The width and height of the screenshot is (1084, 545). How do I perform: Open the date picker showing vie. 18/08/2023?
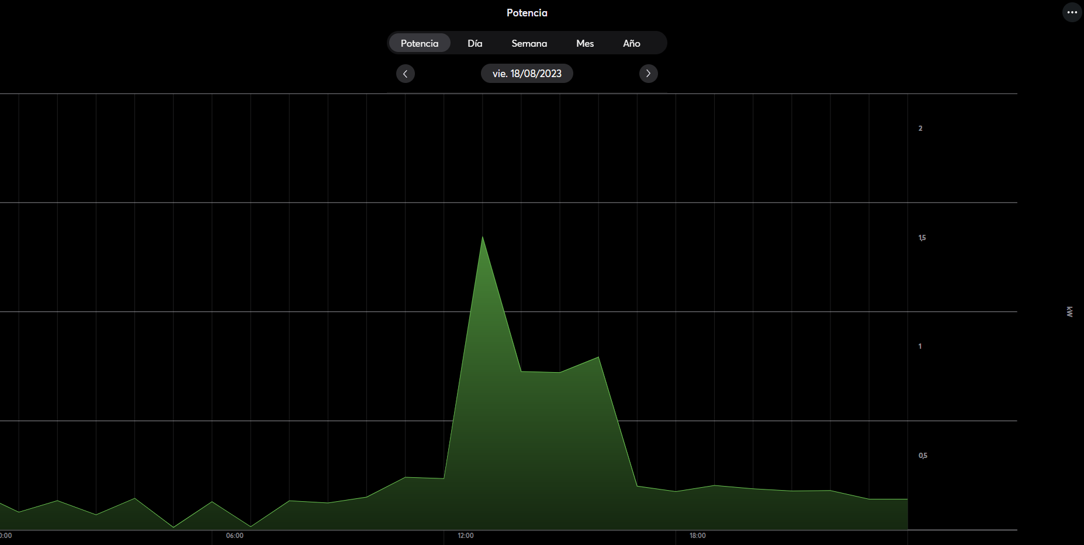coord(527,74)
